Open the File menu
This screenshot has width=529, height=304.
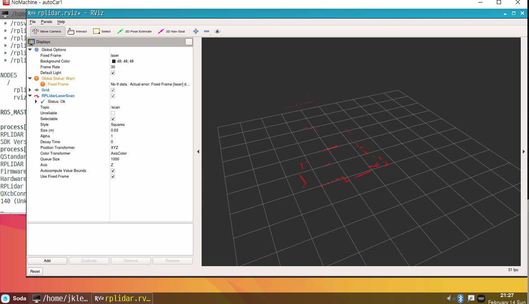33,22
